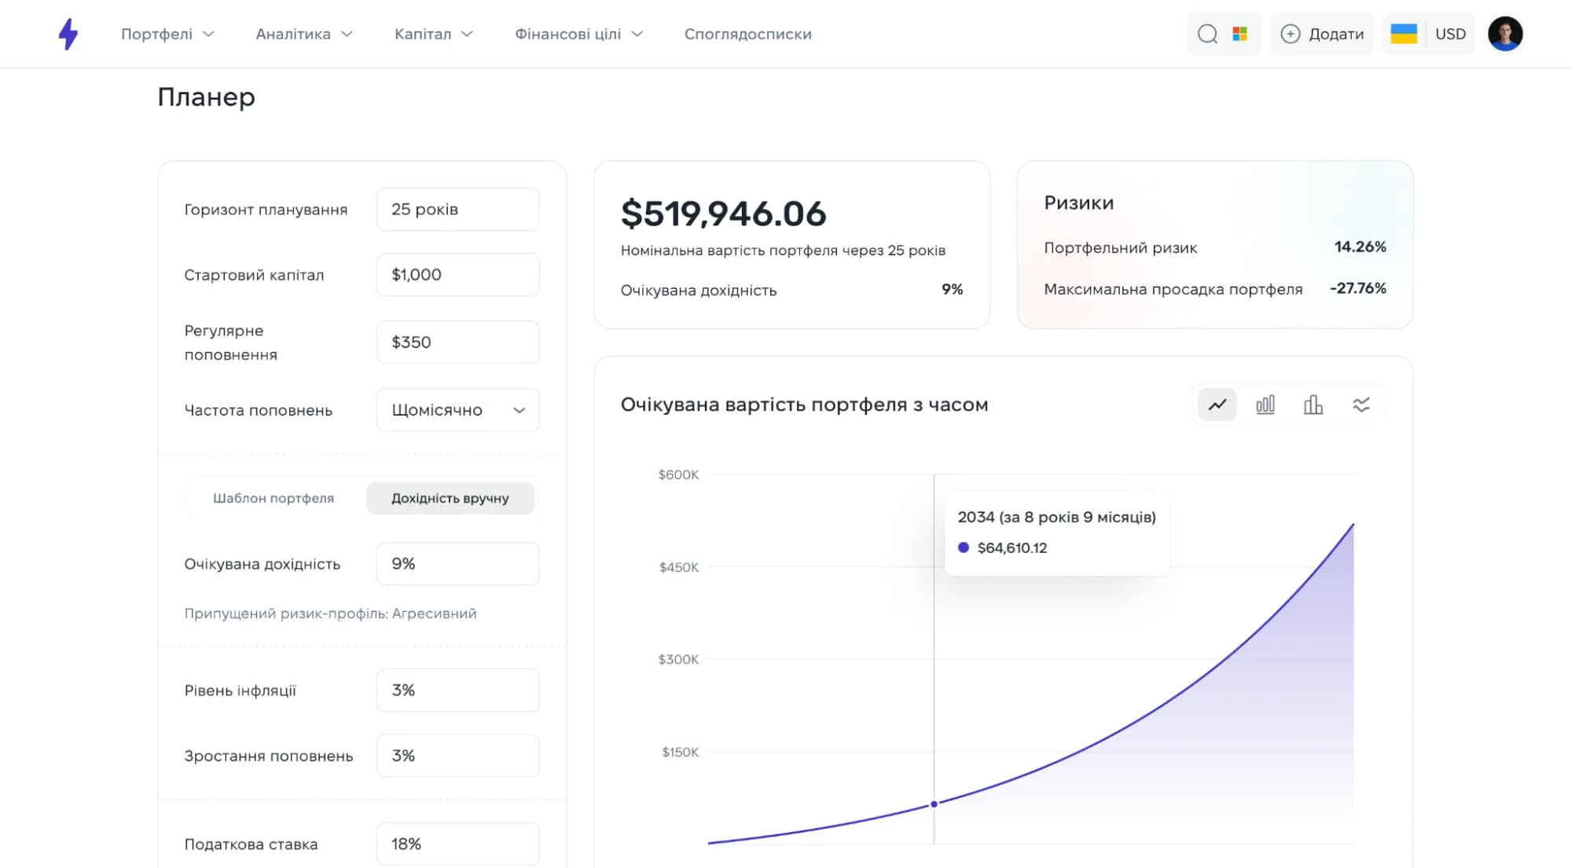Edit the Рівень інфляції 3% field
Viewport: 1571px width, 868px height.
(x=458, y=690)
